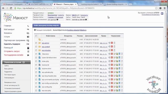Image resolution: width=168 pixels, height=94 pixels.
Task: Click the last white page icon for wp-includes
Action: [x=114, y=50]
